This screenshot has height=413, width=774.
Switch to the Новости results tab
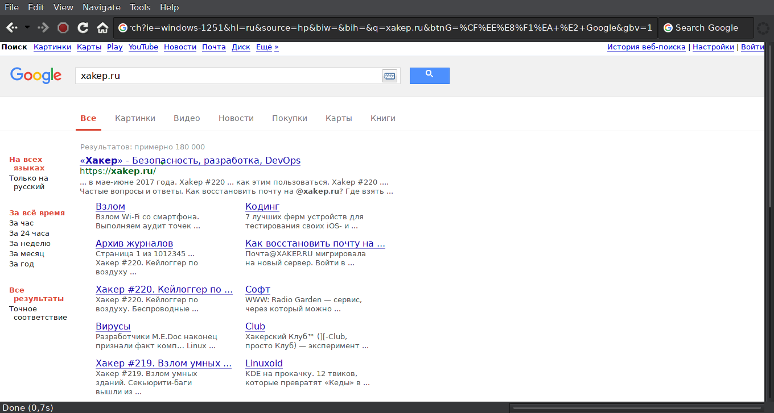click(x=236, y=118)
